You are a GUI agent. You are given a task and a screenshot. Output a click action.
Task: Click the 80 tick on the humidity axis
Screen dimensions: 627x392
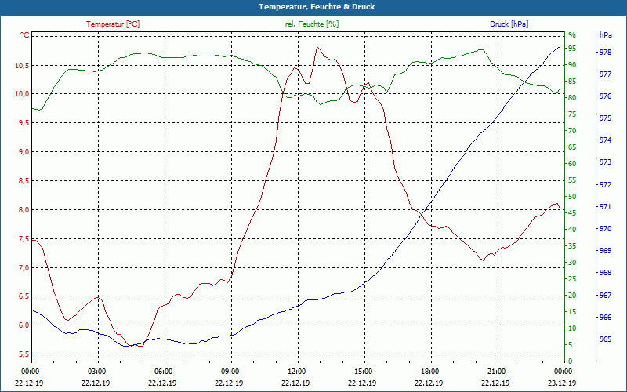pos(572,97)
